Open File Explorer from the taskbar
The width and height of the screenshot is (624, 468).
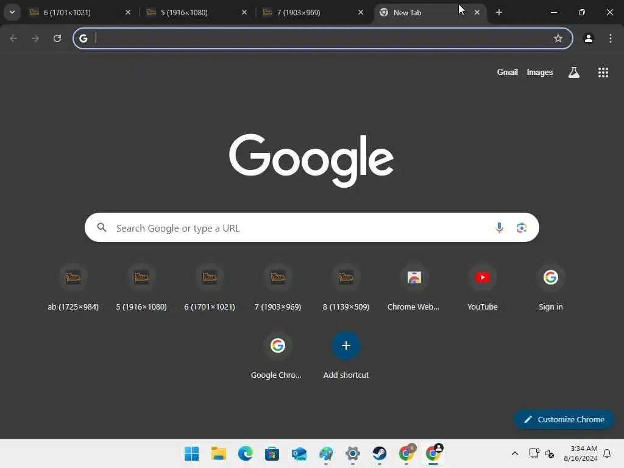219,453
